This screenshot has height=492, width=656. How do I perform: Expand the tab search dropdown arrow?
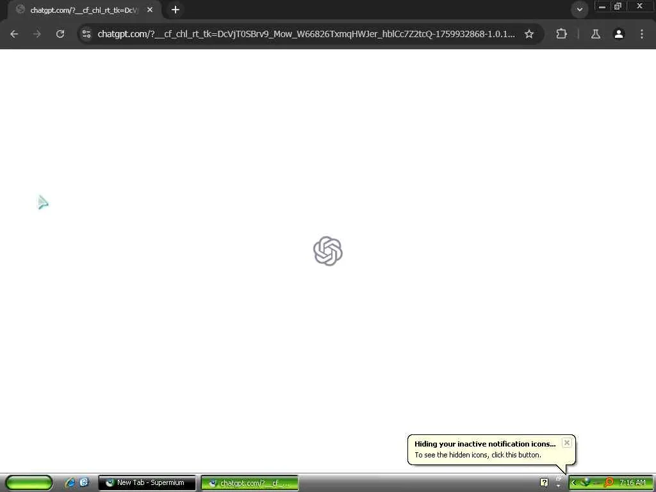579,9
